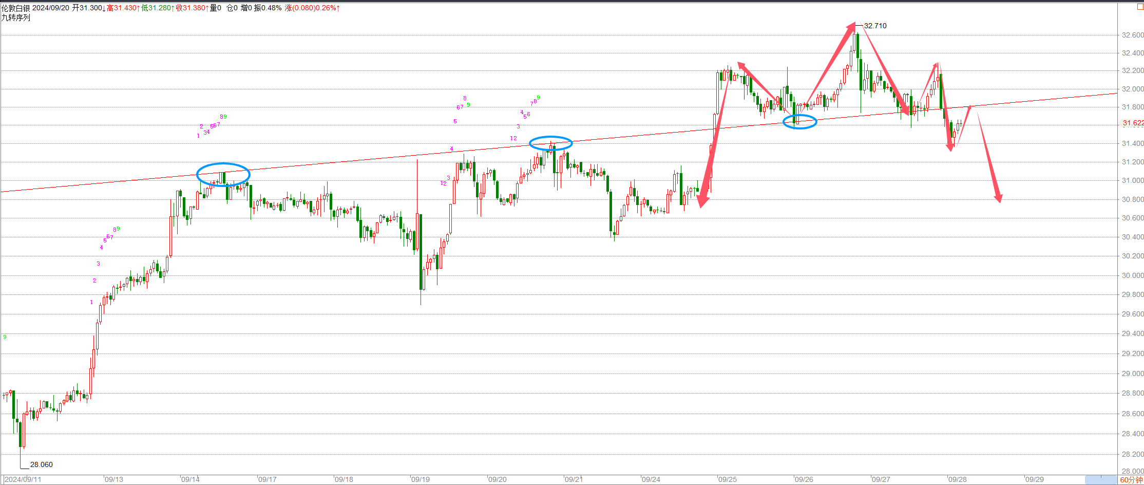This screenshot has height=485, width=1144.
Task: Click the 09/20 date on time axis
Action: tap(497, 479)
